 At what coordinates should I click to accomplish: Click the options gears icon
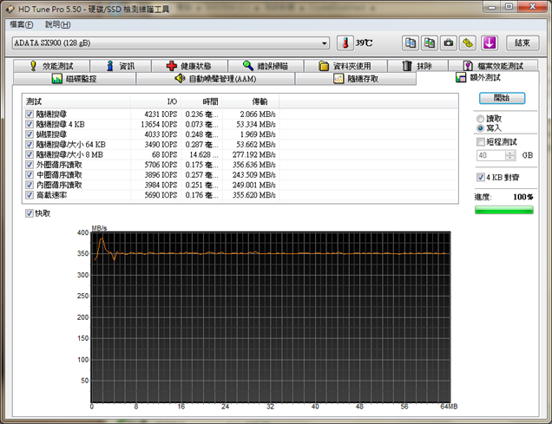click(468, 42)
